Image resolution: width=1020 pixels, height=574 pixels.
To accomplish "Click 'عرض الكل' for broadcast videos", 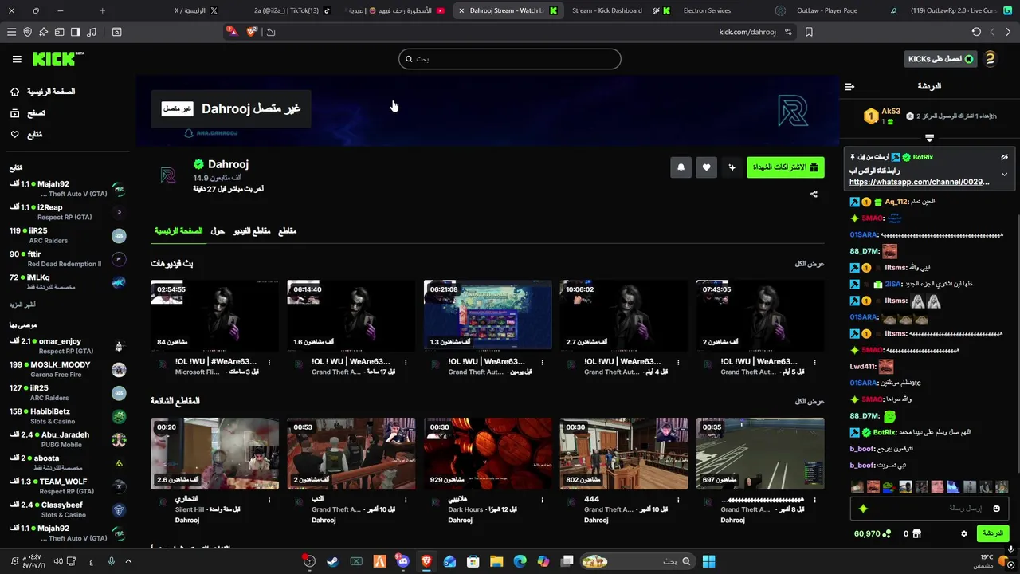I will point(810,264).
